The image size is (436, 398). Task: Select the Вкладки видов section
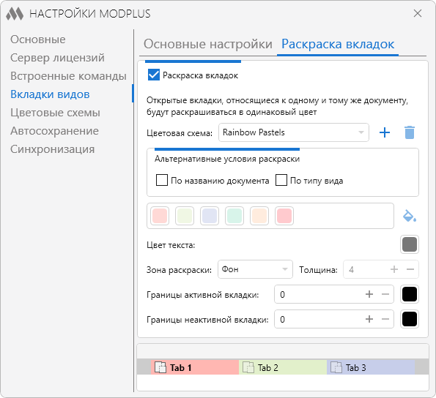(x=50, y=94)
